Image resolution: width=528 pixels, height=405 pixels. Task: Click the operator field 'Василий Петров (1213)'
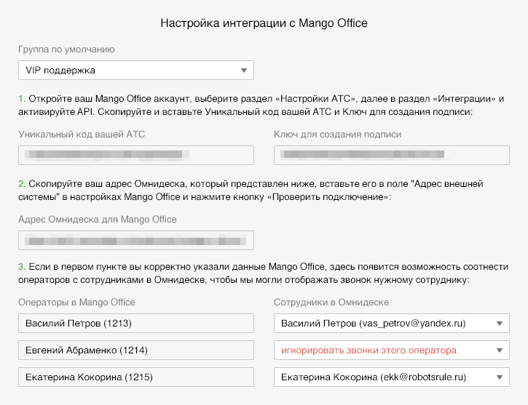click(136, 324)
